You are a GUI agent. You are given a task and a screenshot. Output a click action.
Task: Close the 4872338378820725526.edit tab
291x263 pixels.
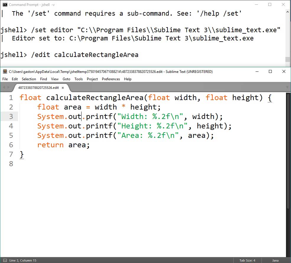(63, 88)
